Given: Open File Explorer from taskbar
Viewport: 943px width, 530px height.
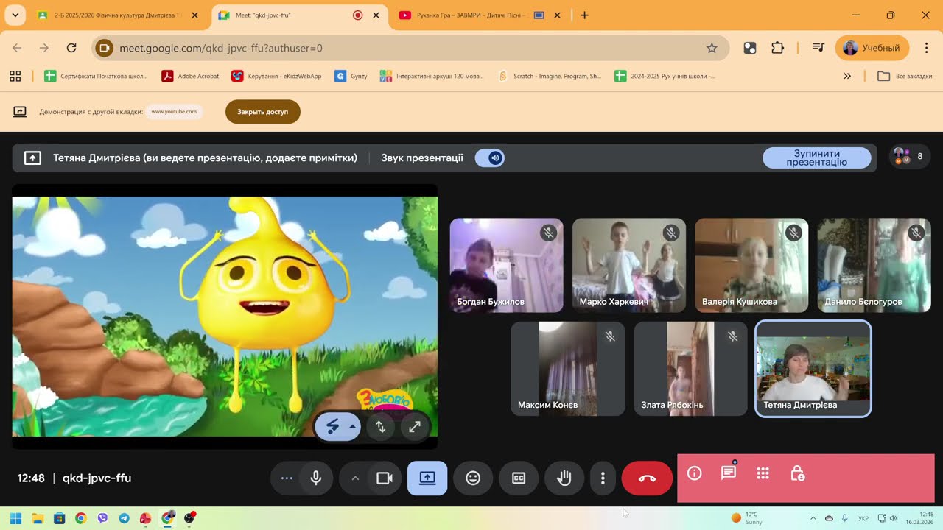Looking at the screenshot, I should click(38, 518).
